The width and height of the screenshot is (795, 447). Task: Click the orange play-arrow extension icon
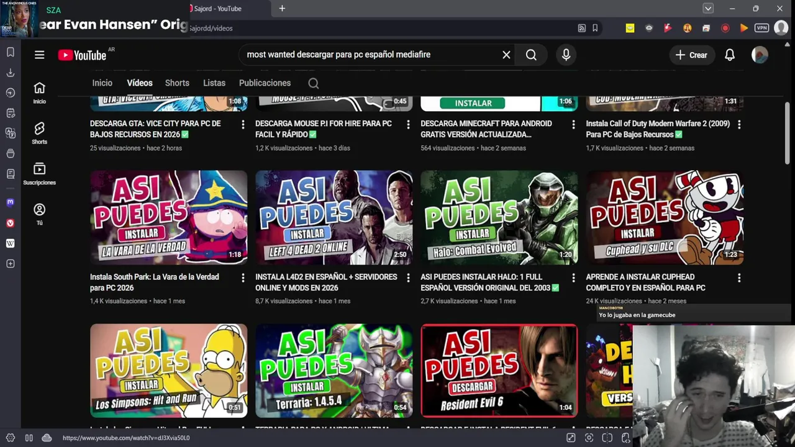pos(744,28)
